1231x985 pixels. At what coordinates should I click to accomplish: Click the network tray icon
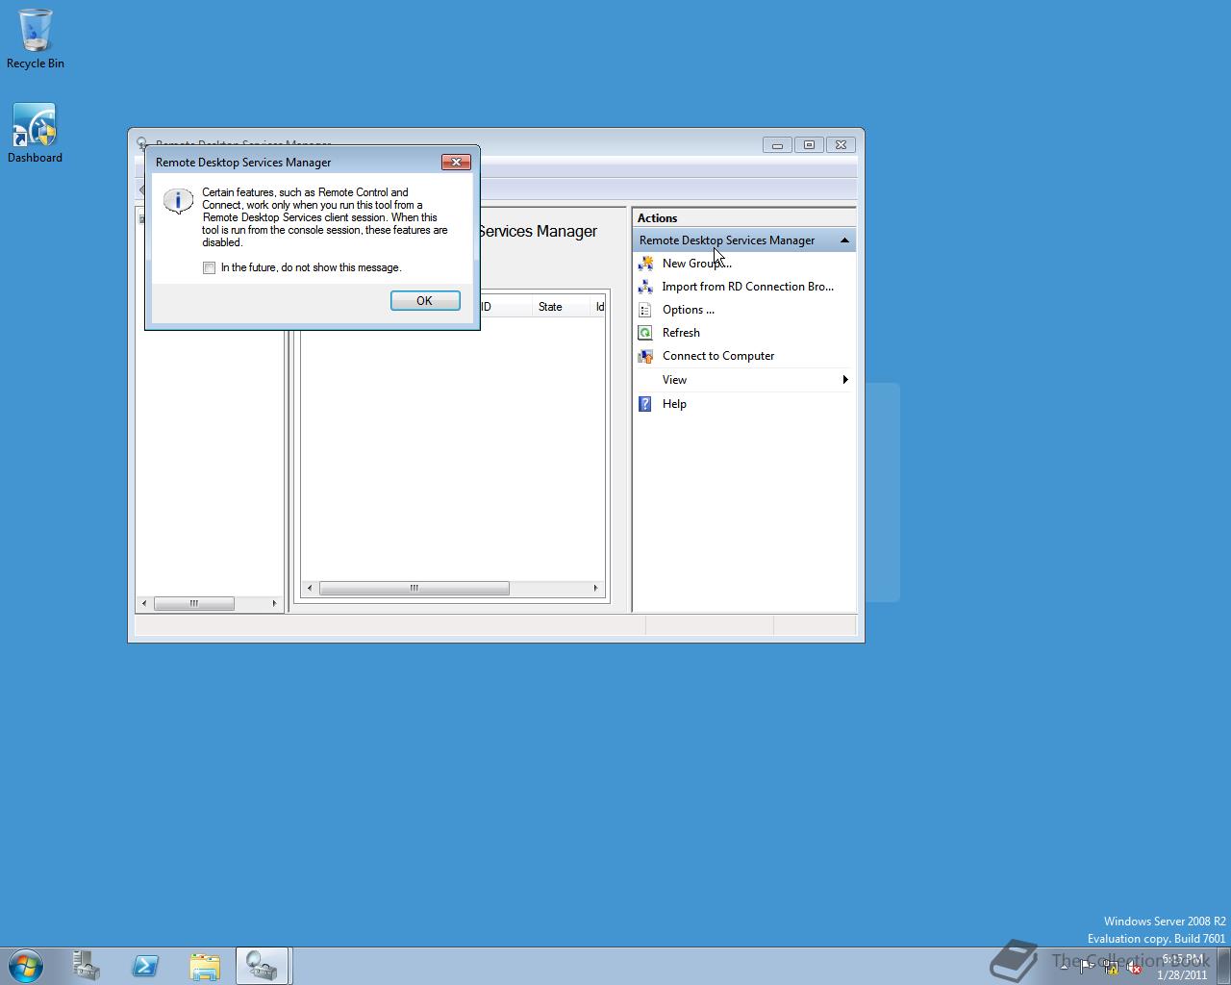[x=1111, y=968]
